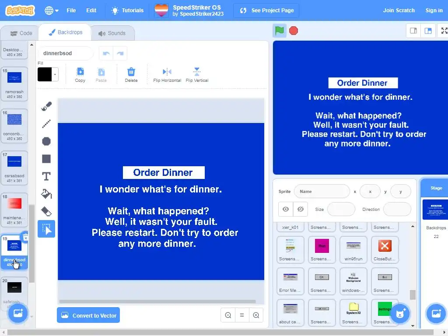The width and height of the screenshot is (448, 336).
Task: Open Tutorials
Action: tap(127, 10)
